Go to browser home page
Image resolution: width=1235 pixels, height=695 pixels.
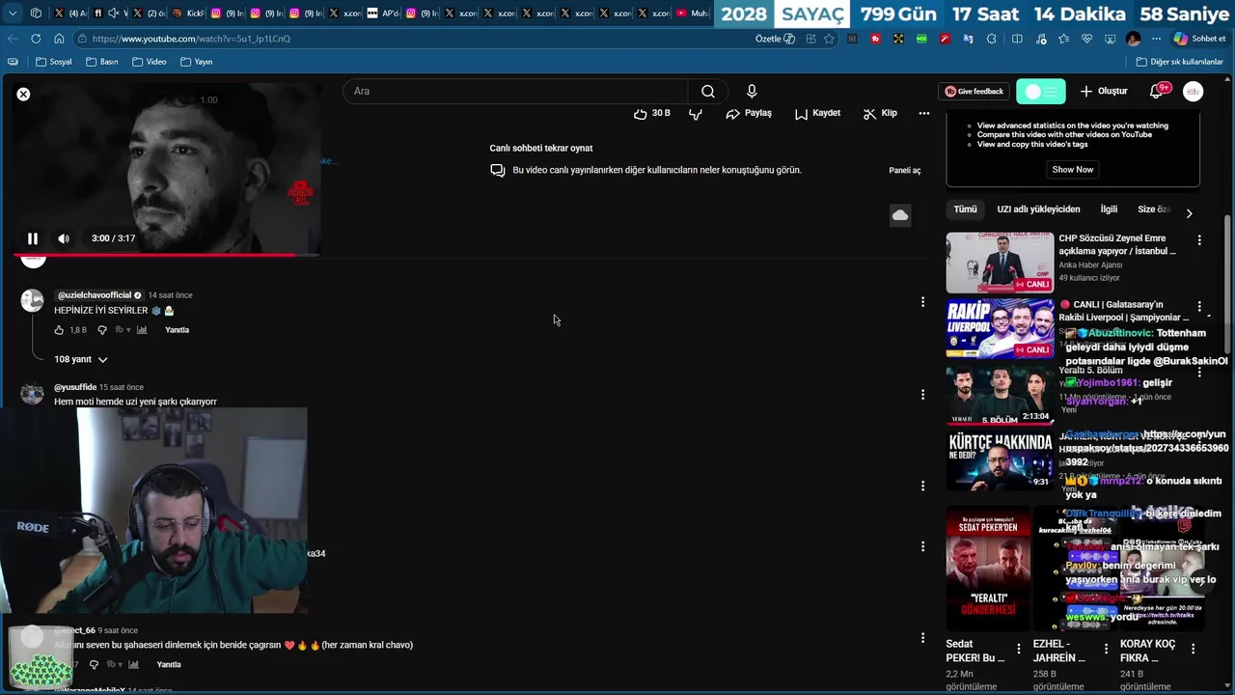[59, 39]
